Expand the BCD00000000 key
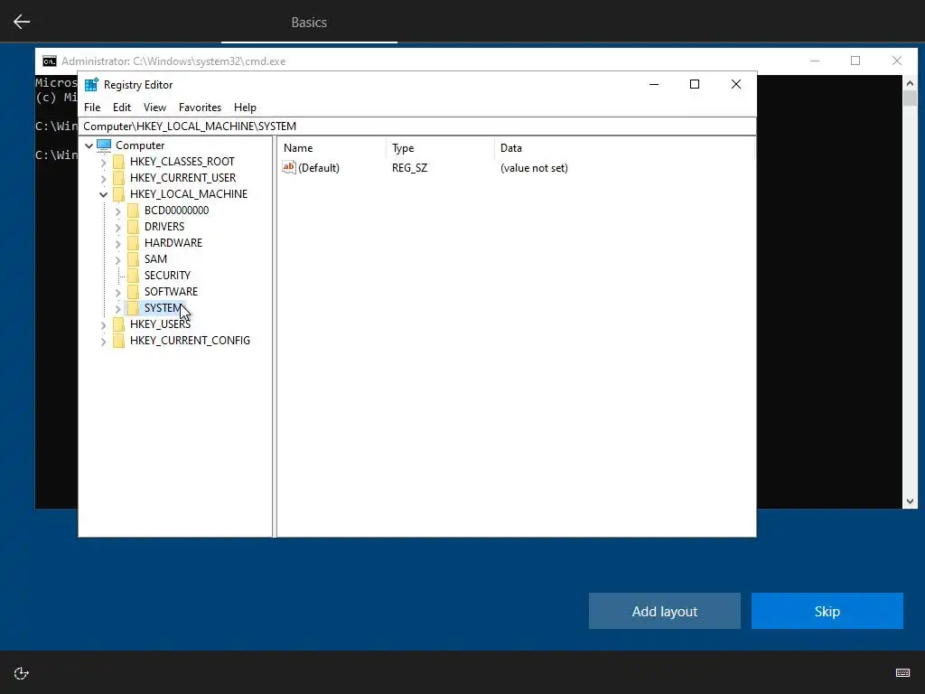 118,211
